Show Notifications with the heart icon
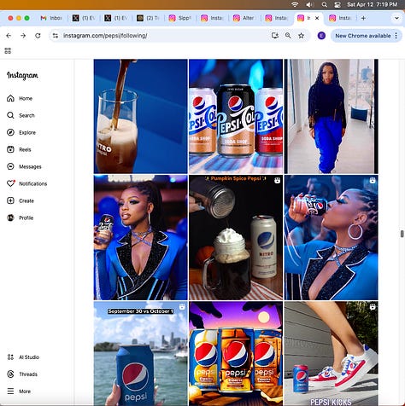 pos(26,183)
